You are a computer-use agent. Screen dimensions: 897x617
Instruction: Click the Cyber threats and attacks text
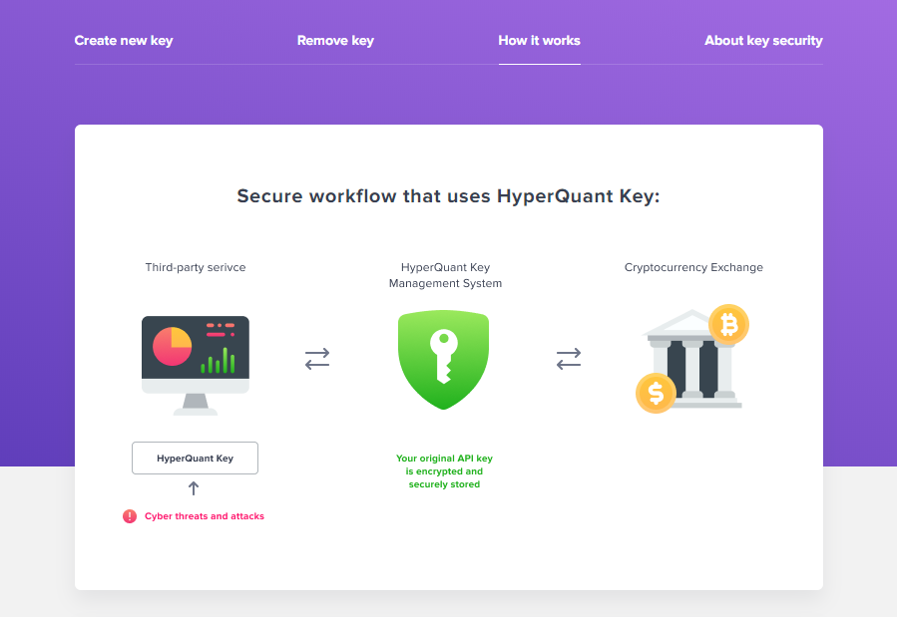tap(205, 516)
